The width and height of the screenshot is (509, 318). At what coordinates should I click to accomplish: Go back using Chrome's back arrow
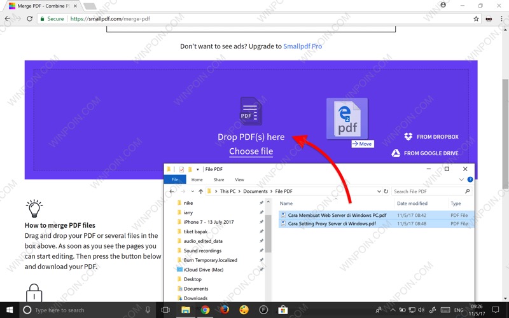click(x=8, y=19)
